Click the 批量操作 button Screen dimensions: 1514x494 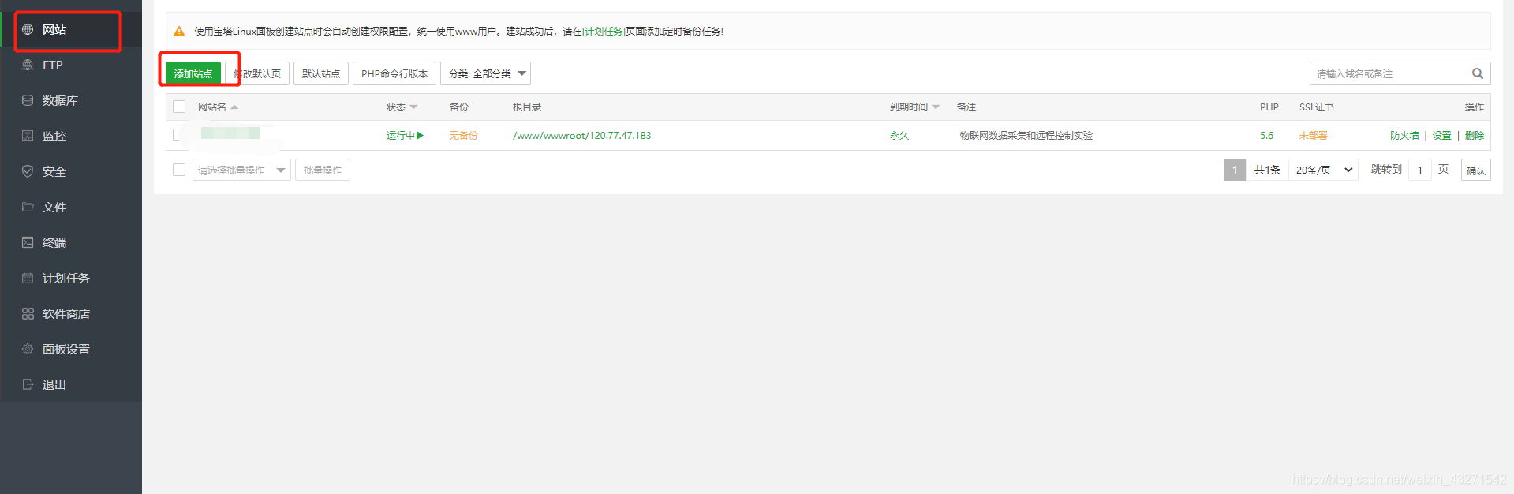323,170
